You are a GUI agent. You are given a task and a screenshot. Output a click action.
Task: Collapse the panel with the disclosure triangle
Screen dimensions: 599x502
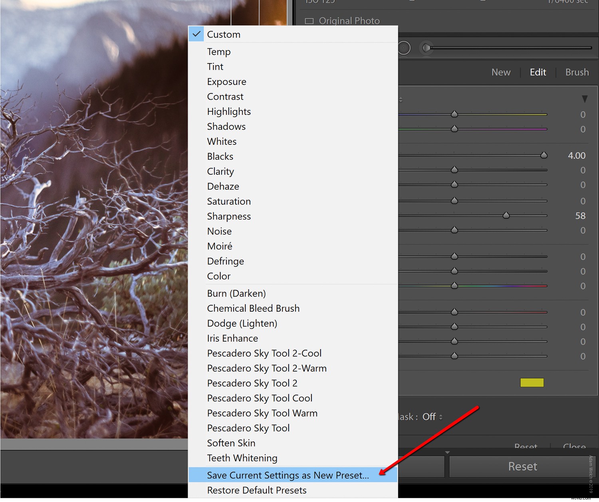coord(585,99)
